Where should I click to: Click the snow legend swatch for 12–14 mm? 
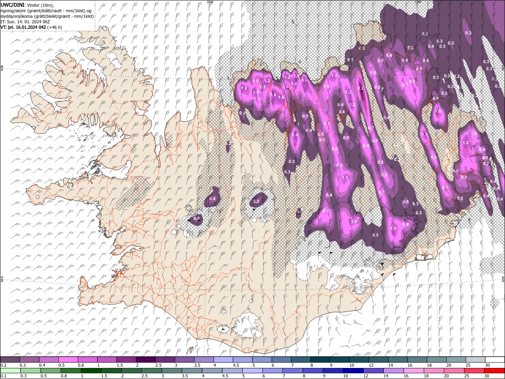tap(378, 360)
